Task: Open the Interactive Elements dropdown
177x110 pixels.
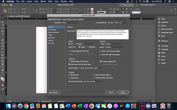Action: pos(94,81)
